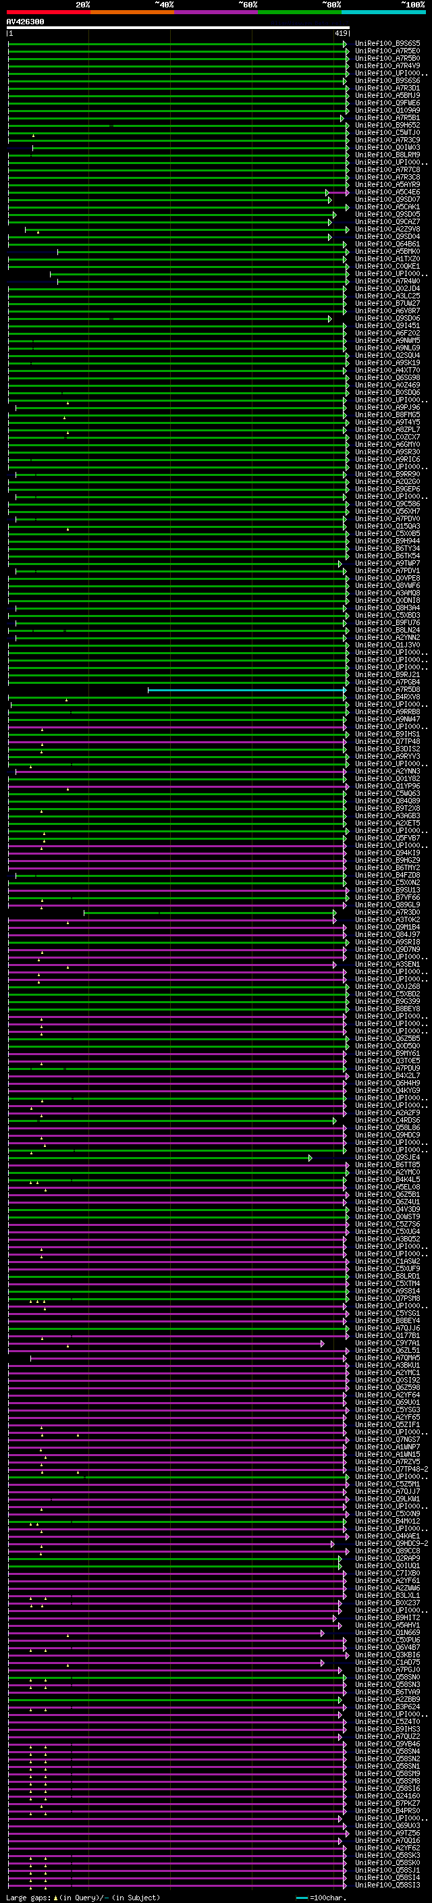Click the UniRef100_Q0J268 label
432x1903 pixels.
coord(387,986)
